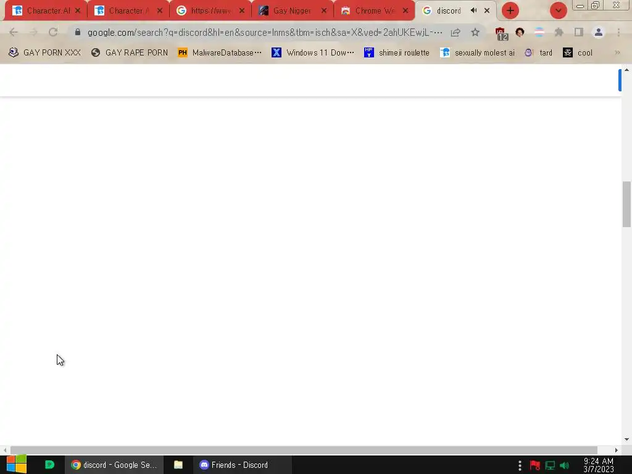Screen dimensions: 632x474
Task: Restore down the Chrome window
Action: 595,5
